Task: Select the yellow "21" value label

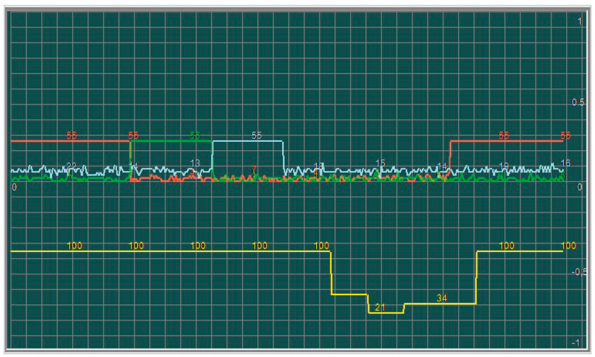Action: point(380,307)
